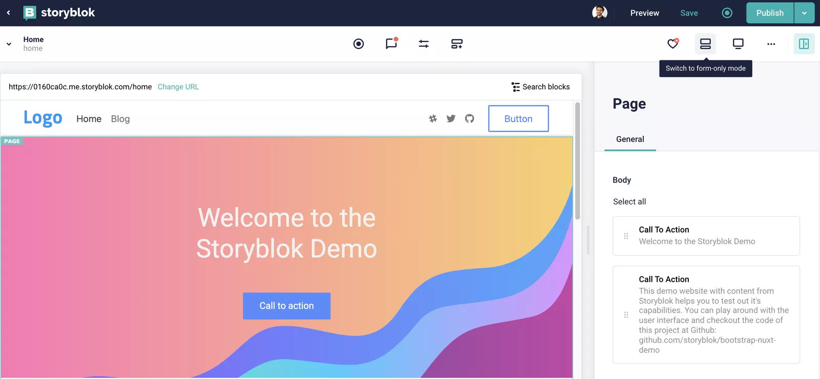Click the Home story title

33,39
